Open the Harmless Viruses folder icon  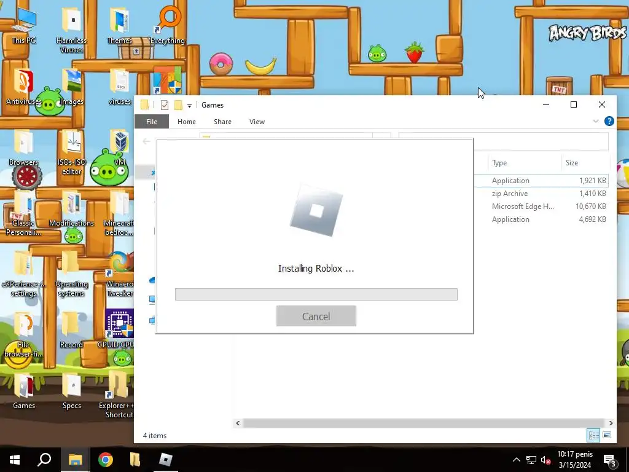71,31
